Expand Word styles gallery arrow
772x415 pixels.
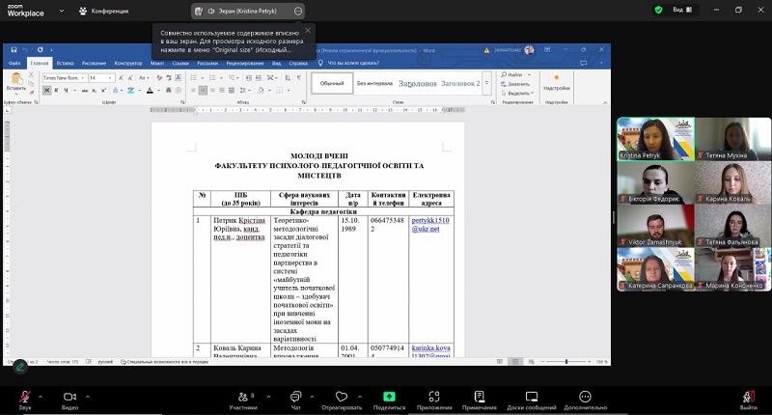click(x=487, y=83)
